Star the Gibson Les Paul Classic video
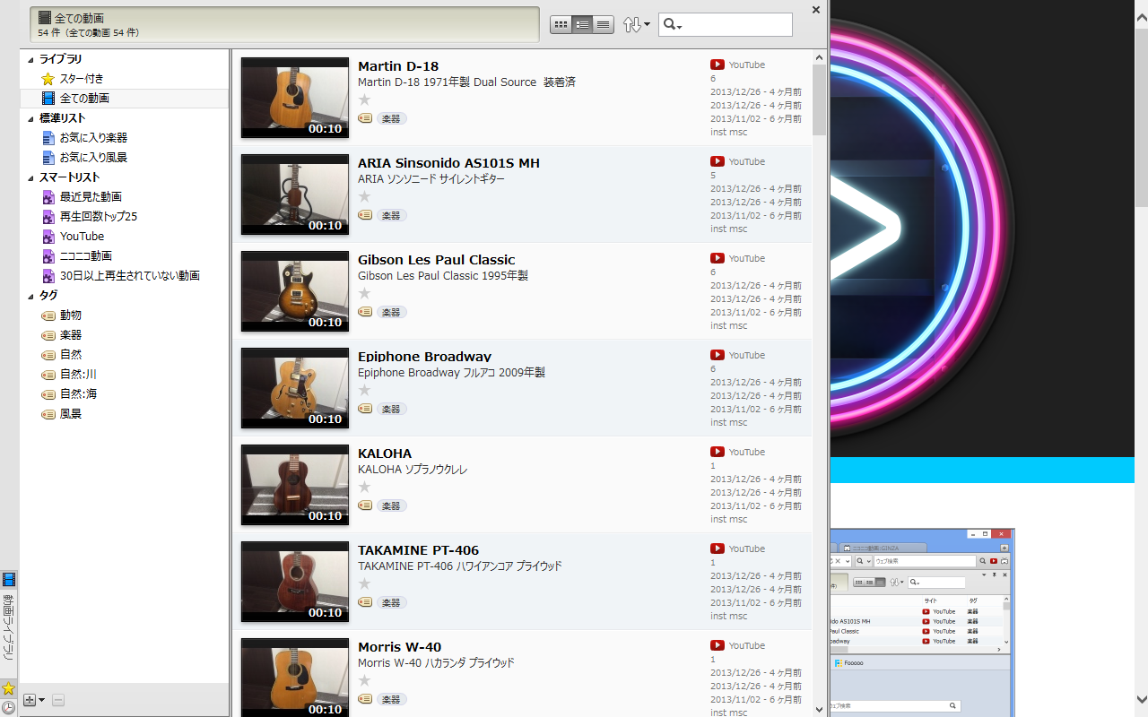The image size is (1148, 717). point(364,293)
